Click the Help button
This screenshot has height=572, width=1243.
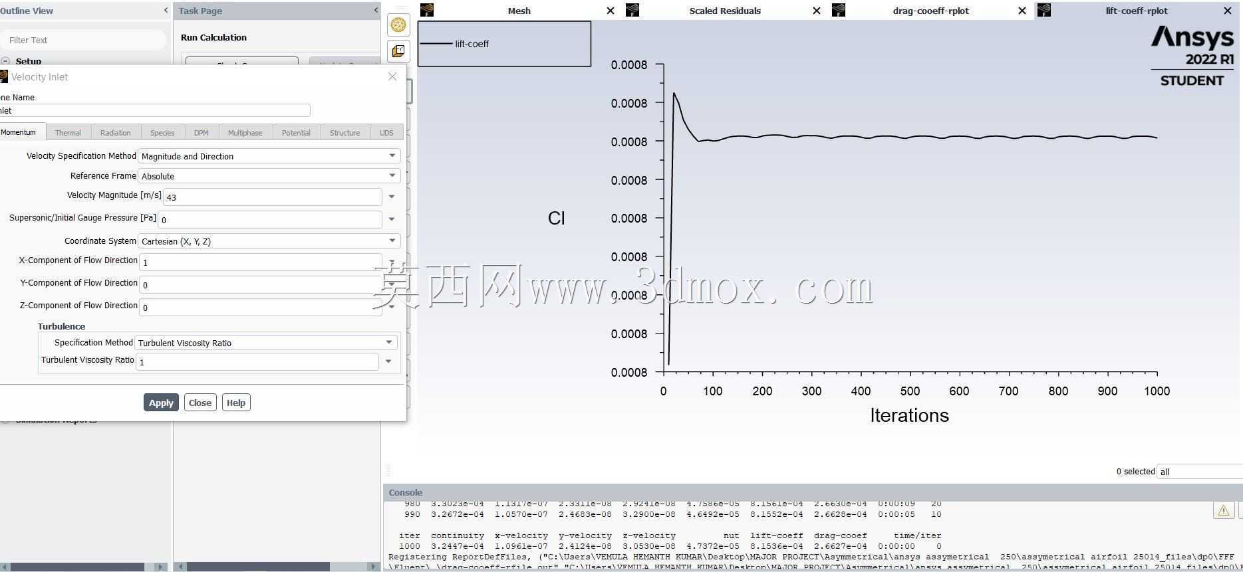(x=236, y=403)
